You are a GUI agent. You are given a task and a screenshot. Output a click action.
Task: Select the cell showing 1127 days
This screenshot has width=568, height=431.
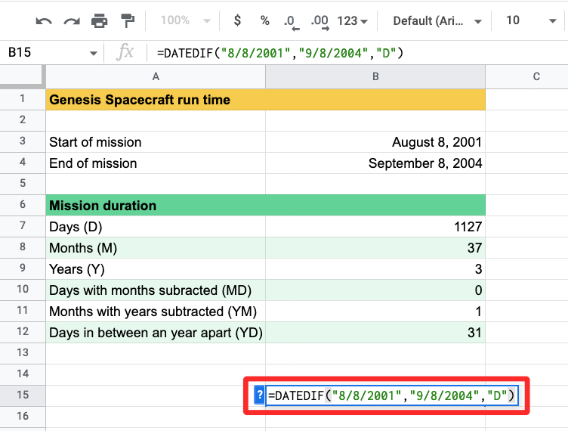click(375, 226)
